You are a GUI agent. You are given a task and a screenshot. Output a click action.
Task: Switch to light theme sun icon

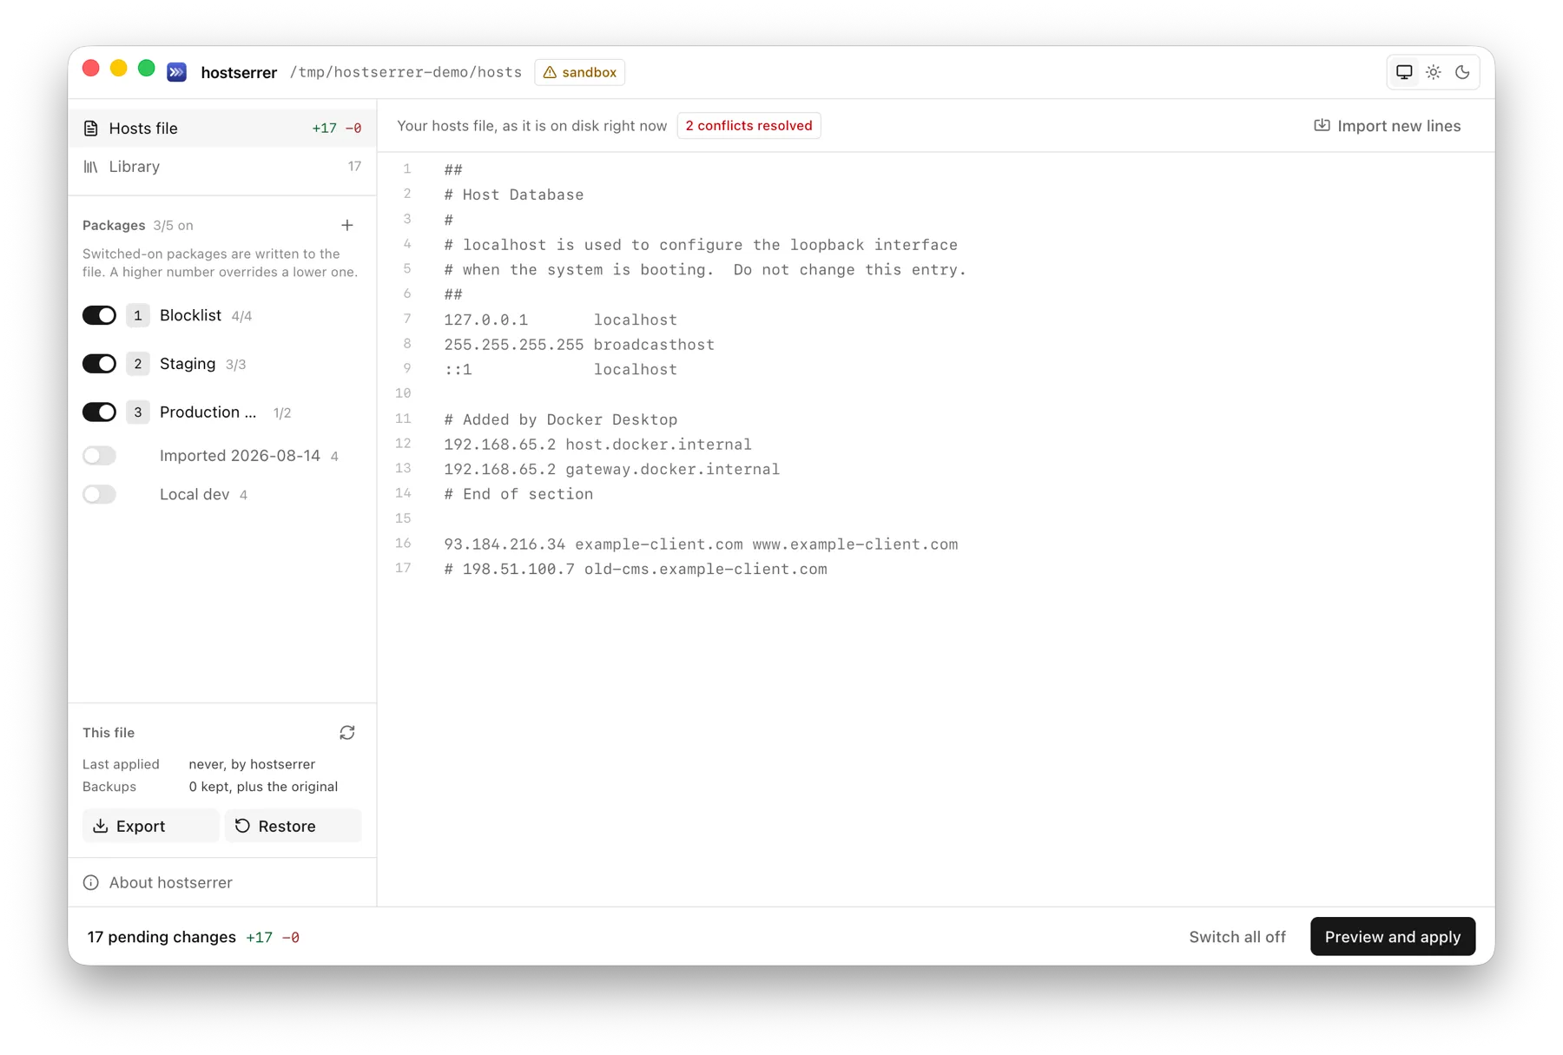(1434, 72)
